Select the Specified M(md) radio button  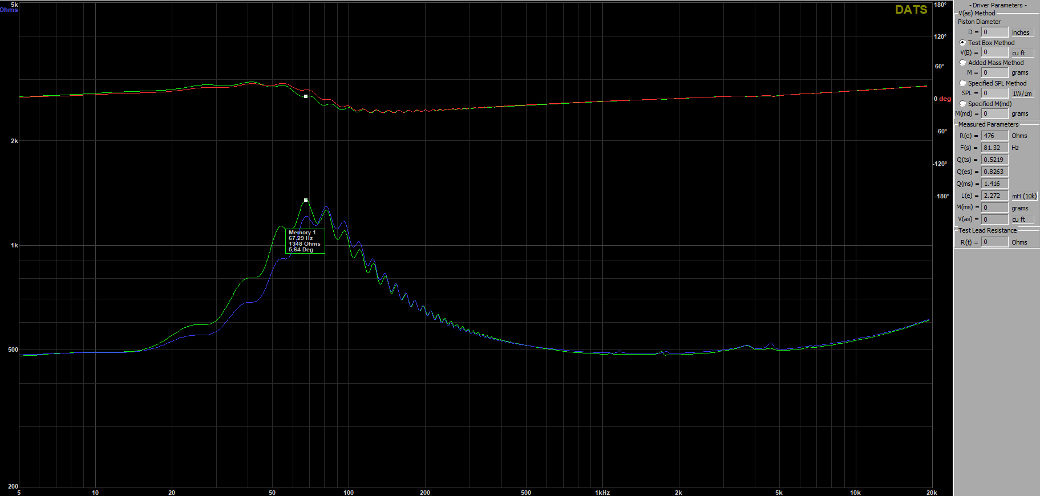[963, 104]
